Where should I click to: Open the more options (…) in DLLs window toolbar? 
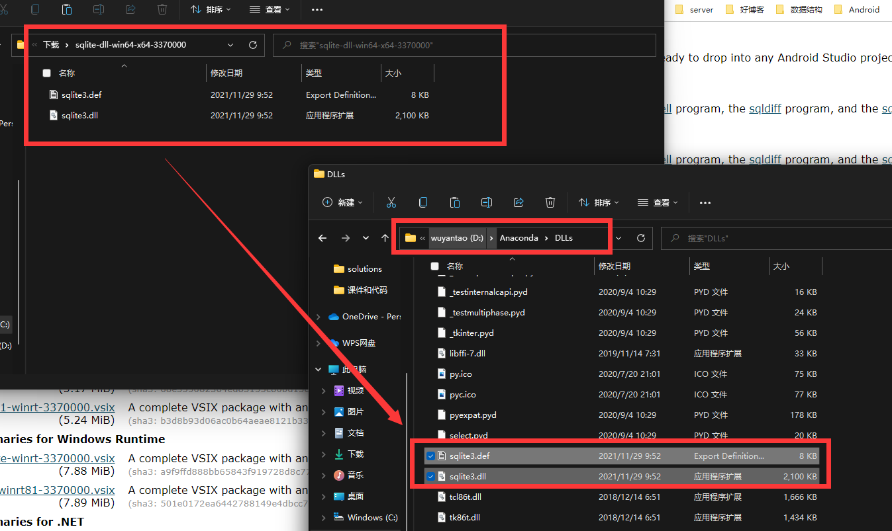705,202
